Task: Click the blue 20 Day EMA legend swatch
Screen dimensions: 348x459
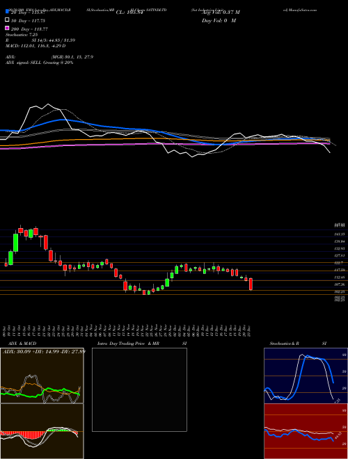Action: click(x=8, y=12)
